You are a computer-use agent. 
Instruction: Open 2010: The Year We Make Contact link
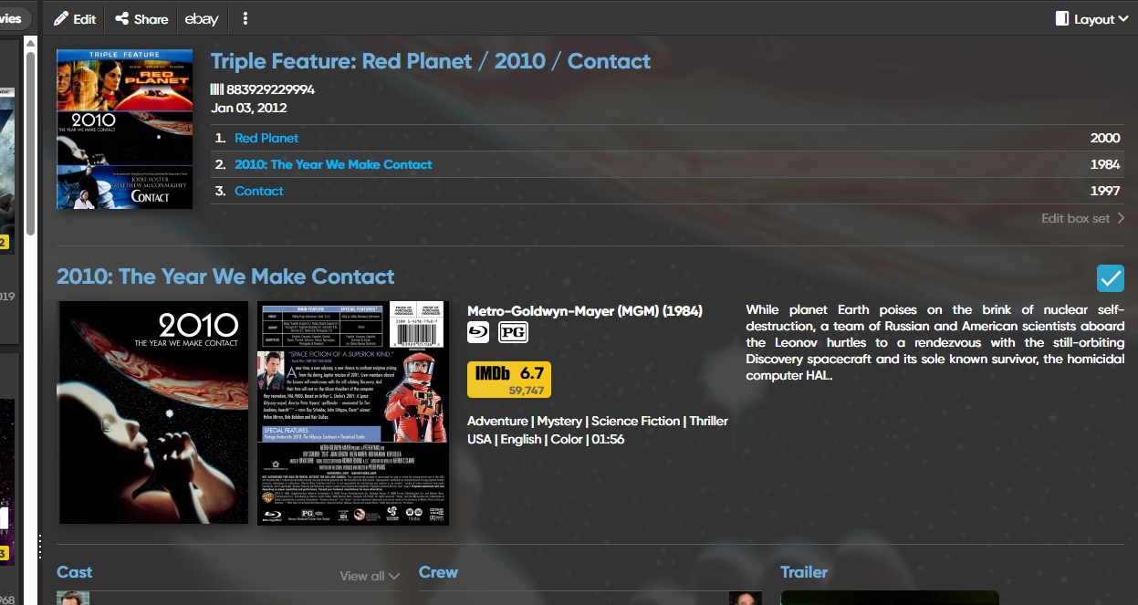click(x=333, y=164)
